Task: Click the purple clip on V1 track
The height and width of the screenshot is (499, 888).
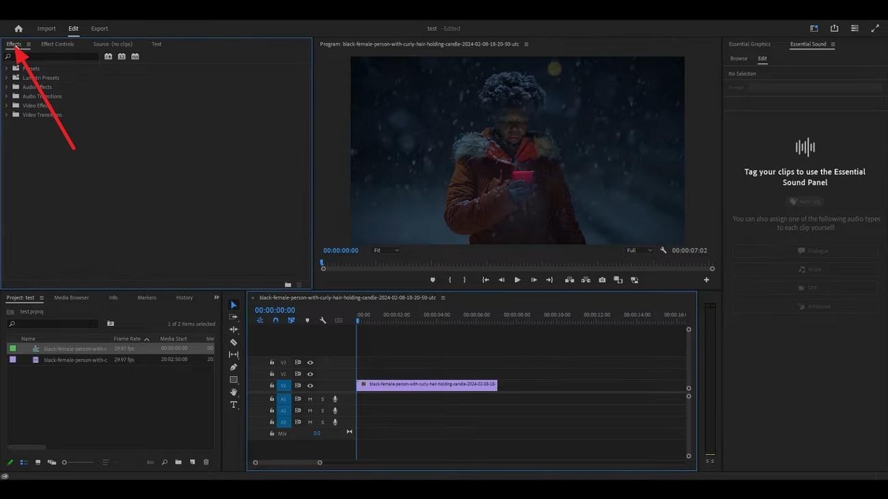Action: point(427,385)
